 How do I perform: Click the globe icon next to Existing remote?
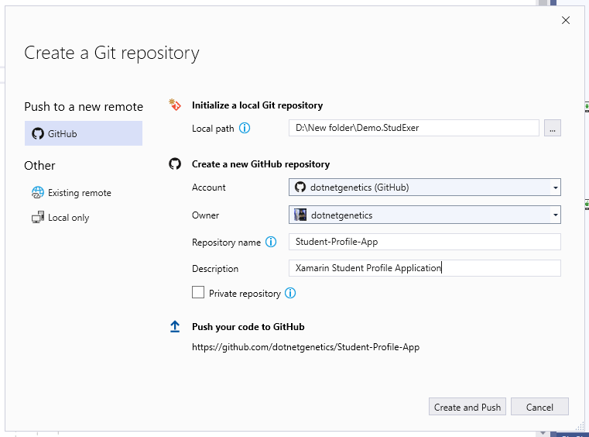(x=38, y=193)
